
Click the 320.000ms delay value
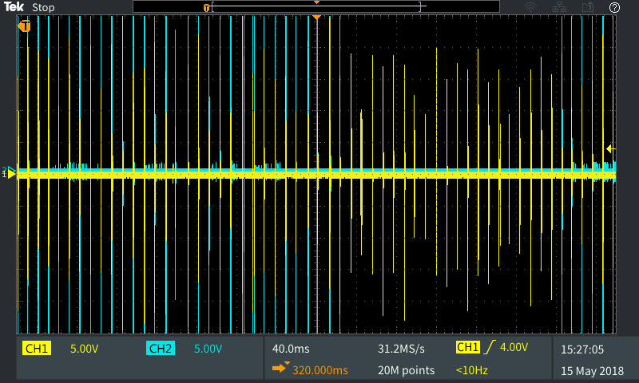(x=320, y=370)
